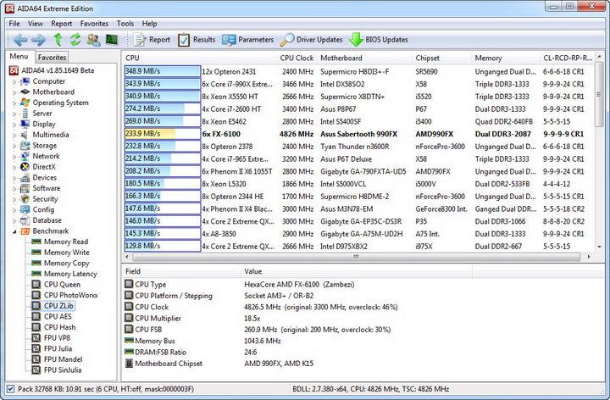
Task: Open the Tools menu
Action: click(125, 24)
